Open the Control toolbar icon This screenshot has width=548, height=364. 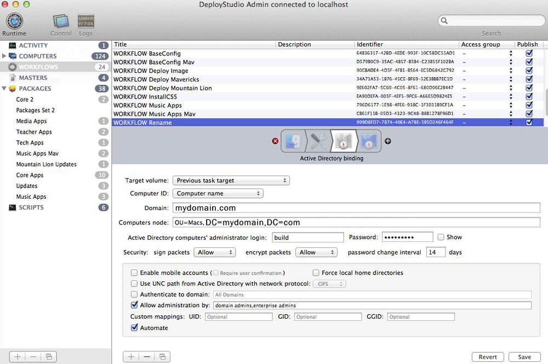click(x=61, y=21)
